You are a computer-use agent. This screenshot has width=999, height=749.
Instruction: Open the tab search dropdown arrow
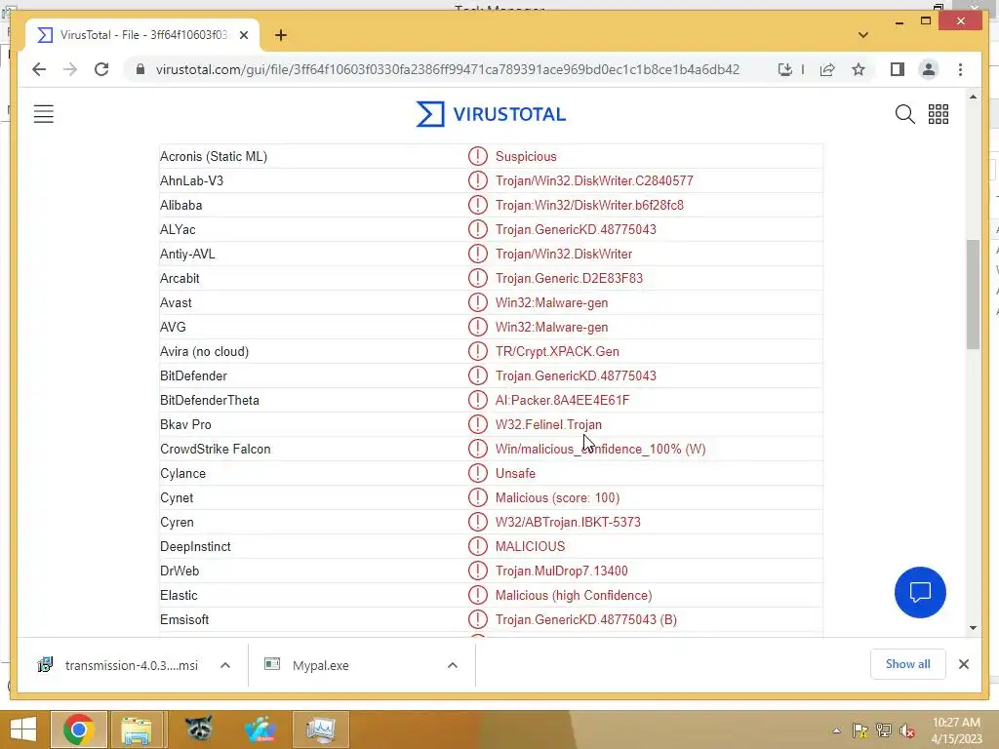[862, 35]
